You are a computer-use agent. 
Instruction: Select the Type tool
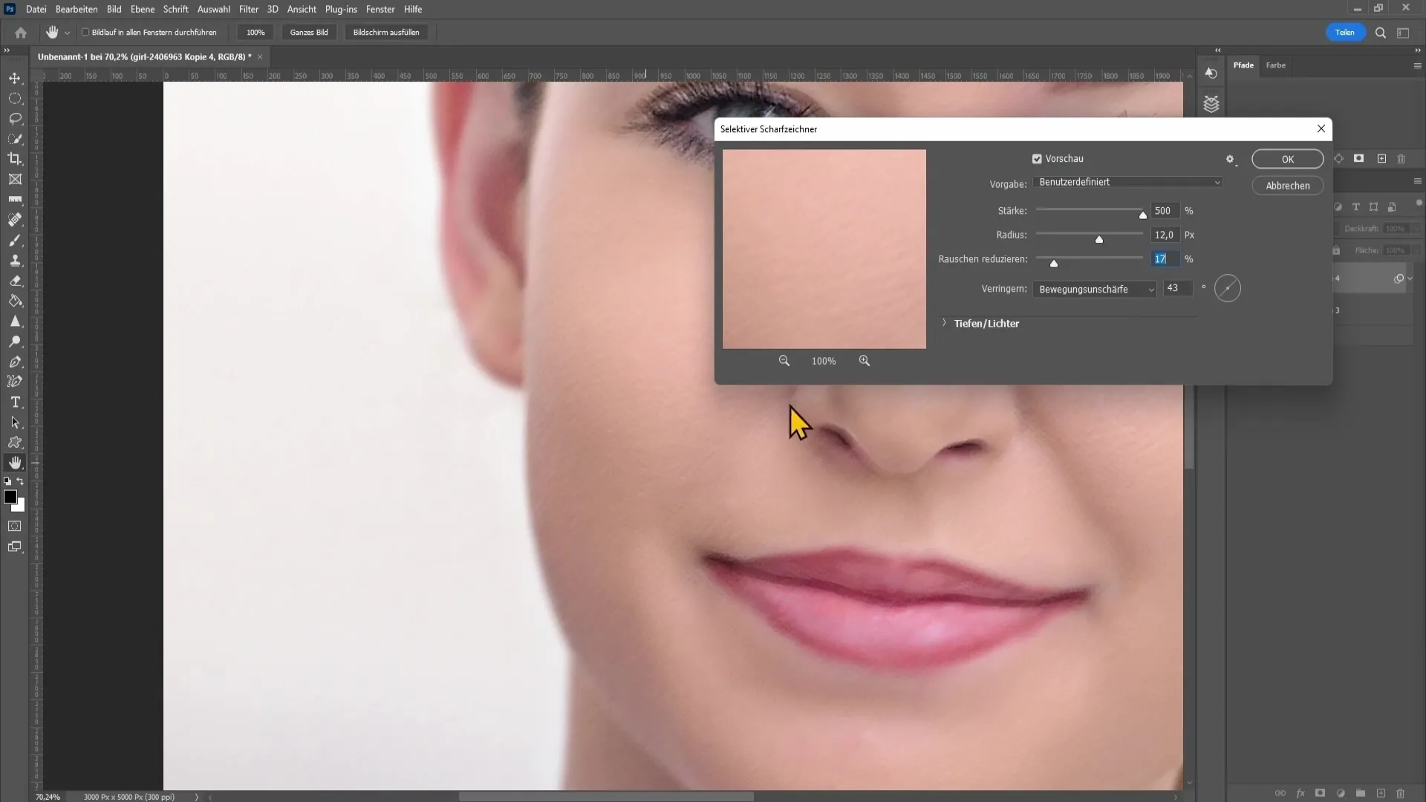15,402
